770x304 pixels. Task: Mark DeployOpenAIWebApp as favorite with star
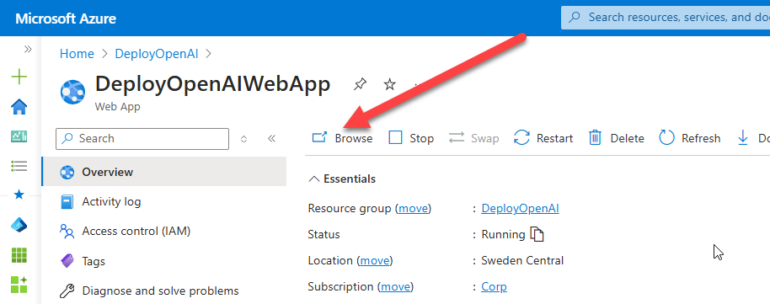point(389,84)
